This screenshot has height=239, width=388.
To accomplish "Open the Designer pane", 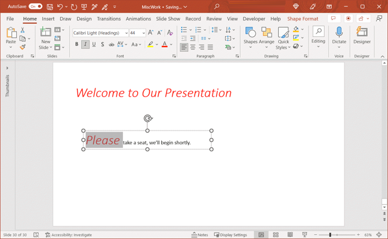I will [x=362, y=35].
